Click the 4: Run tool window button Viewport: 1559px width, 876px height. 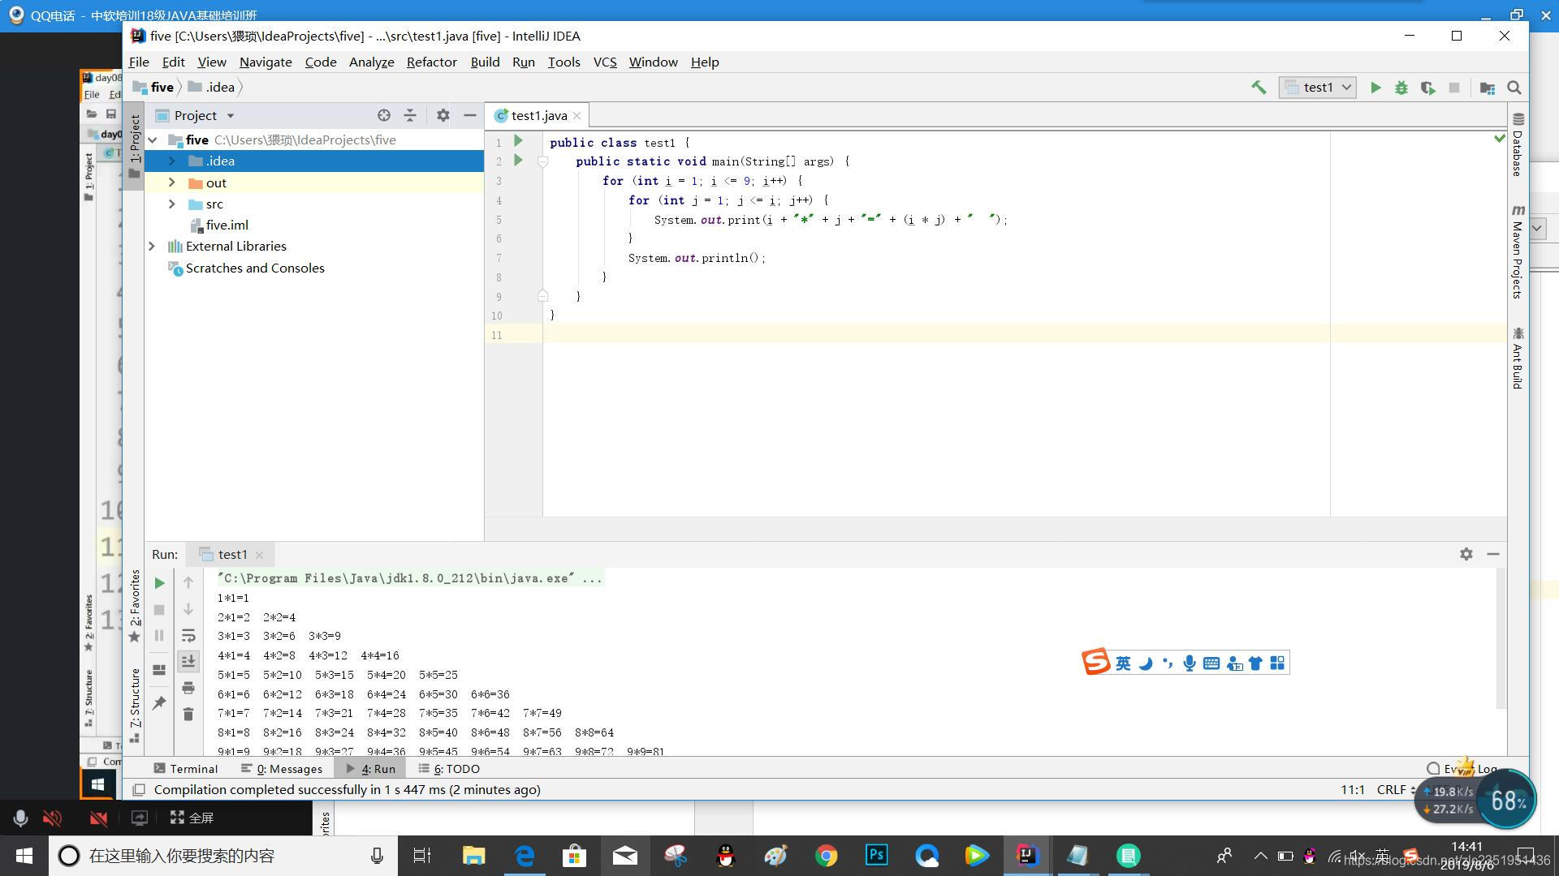point(371,768)
